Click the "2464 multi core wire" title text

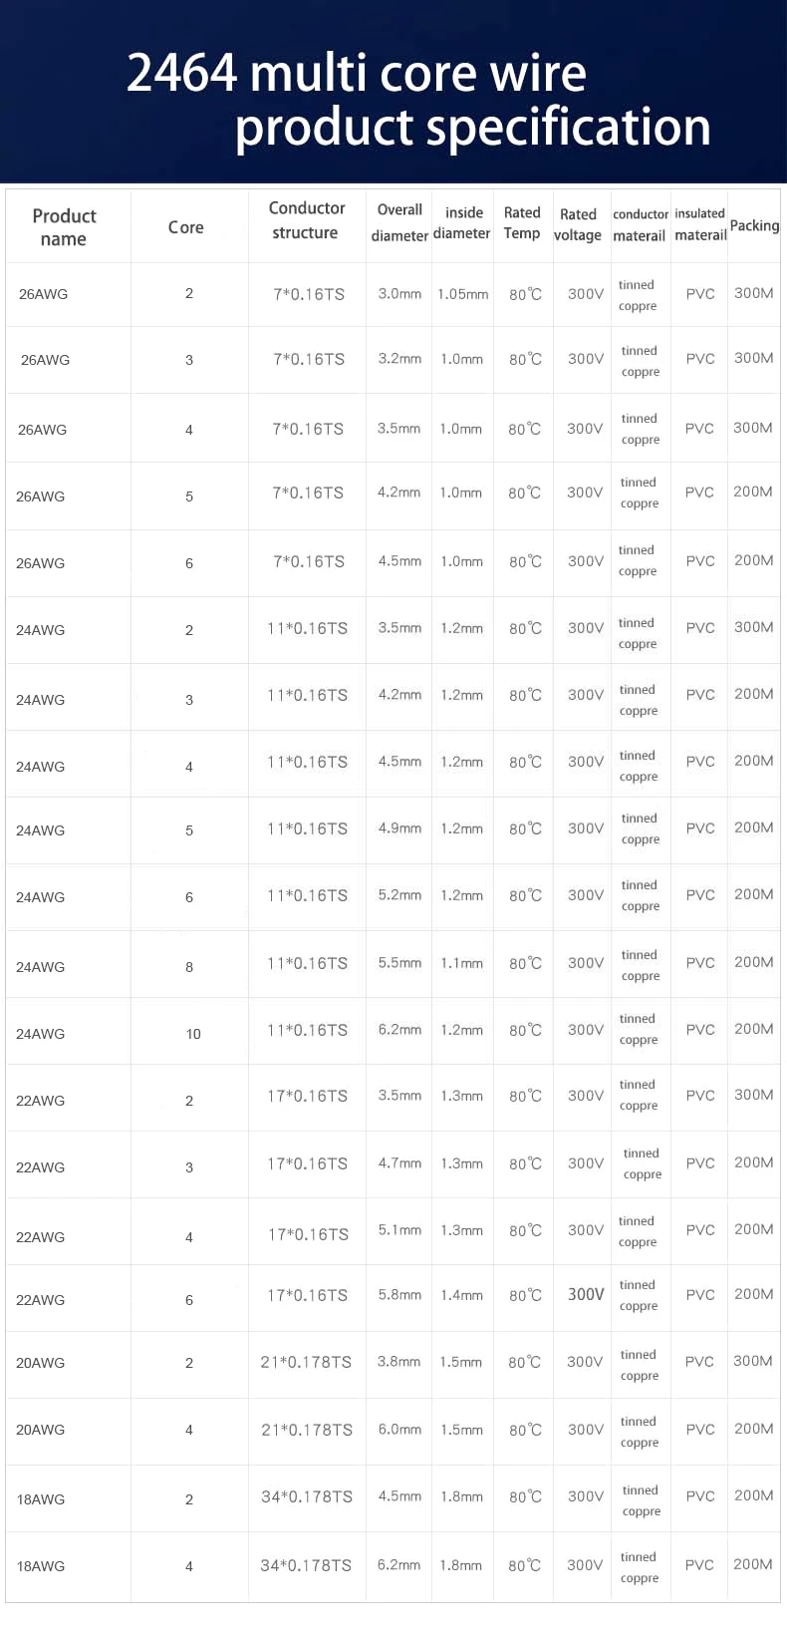point(357,74)
